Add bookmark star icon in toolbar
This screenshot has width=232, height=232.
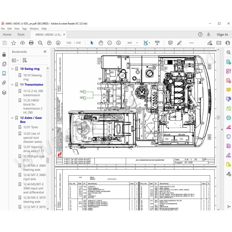point(14,43)
